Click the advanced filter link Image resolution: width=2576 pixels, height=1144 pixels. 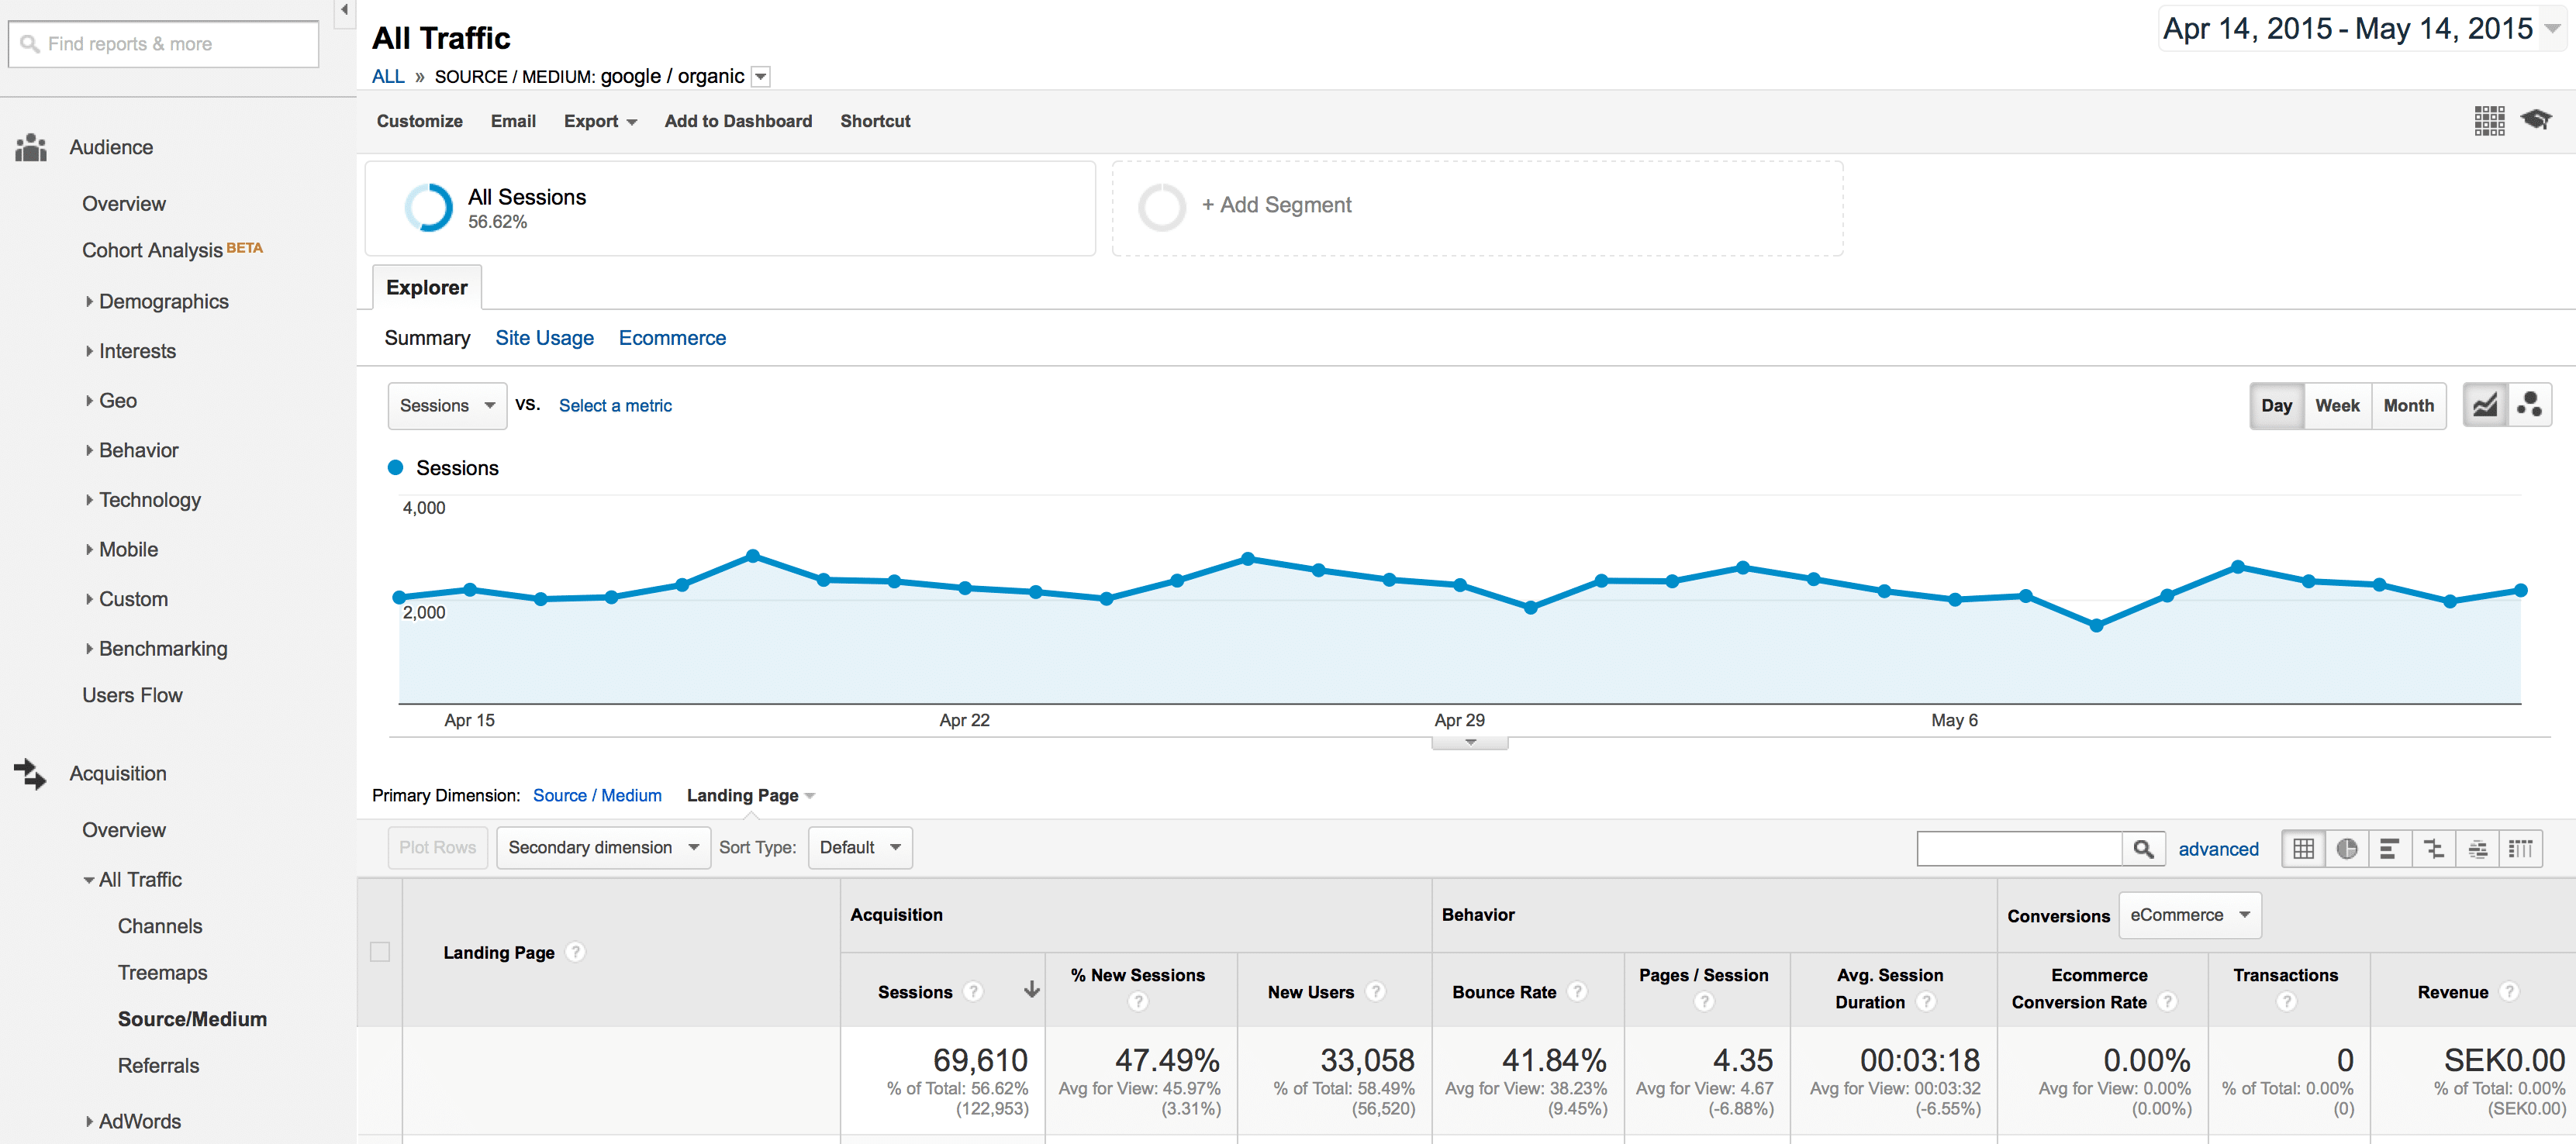click(x=2218, y=849)
